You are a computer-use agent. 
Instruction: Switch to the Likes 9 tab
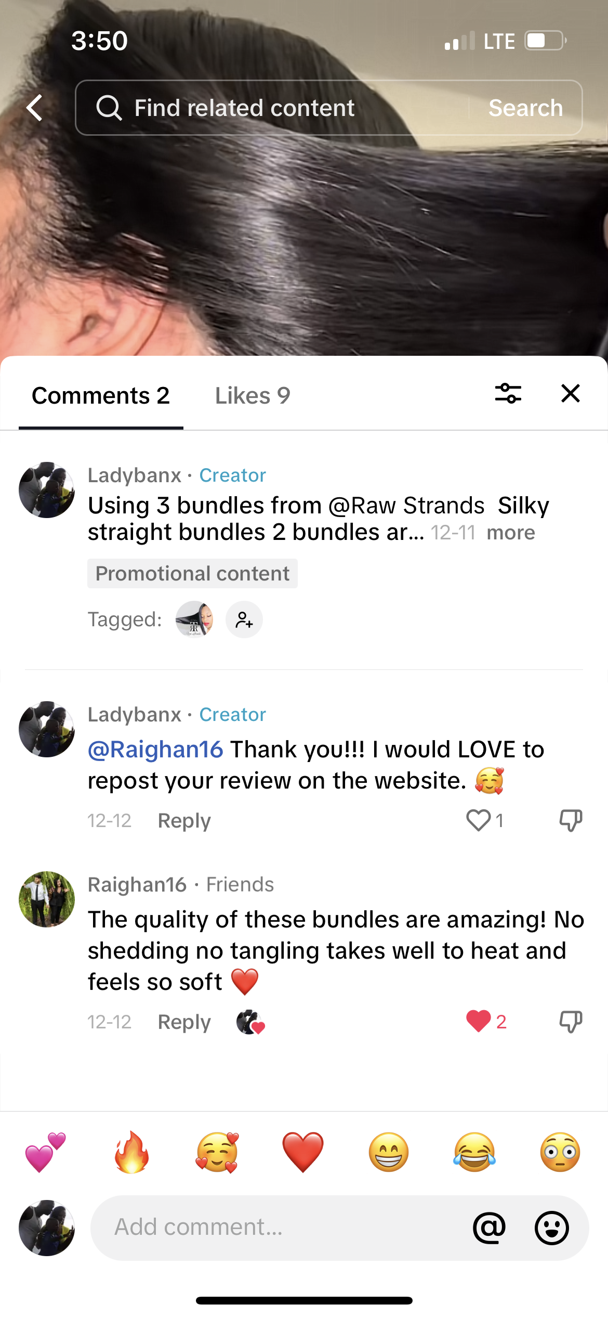coord(253,396)
